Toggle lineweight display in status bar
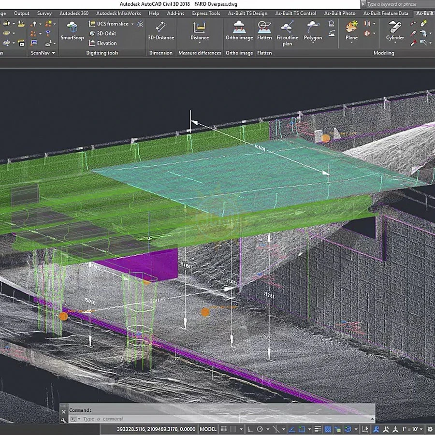Screen dimensions: 435x435 [318, 429]
